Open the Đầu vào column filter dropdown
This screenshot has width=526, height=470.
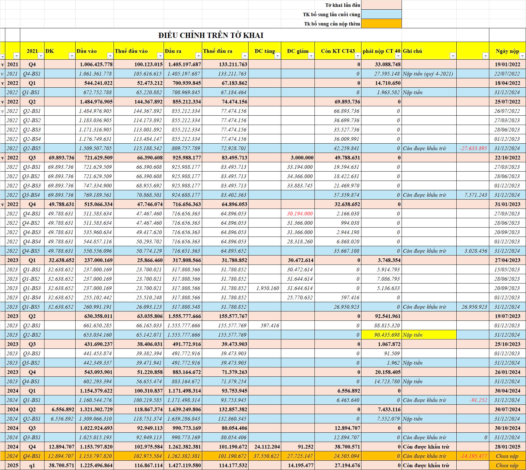point(110,56)
